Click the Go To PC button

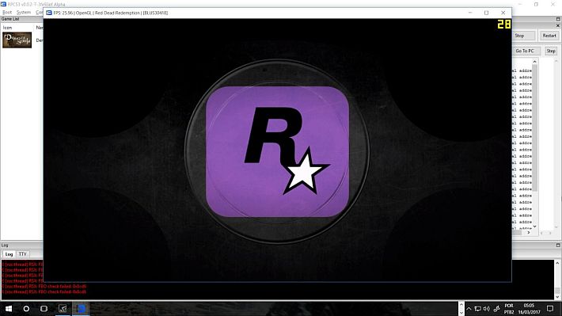click(525, 51)
